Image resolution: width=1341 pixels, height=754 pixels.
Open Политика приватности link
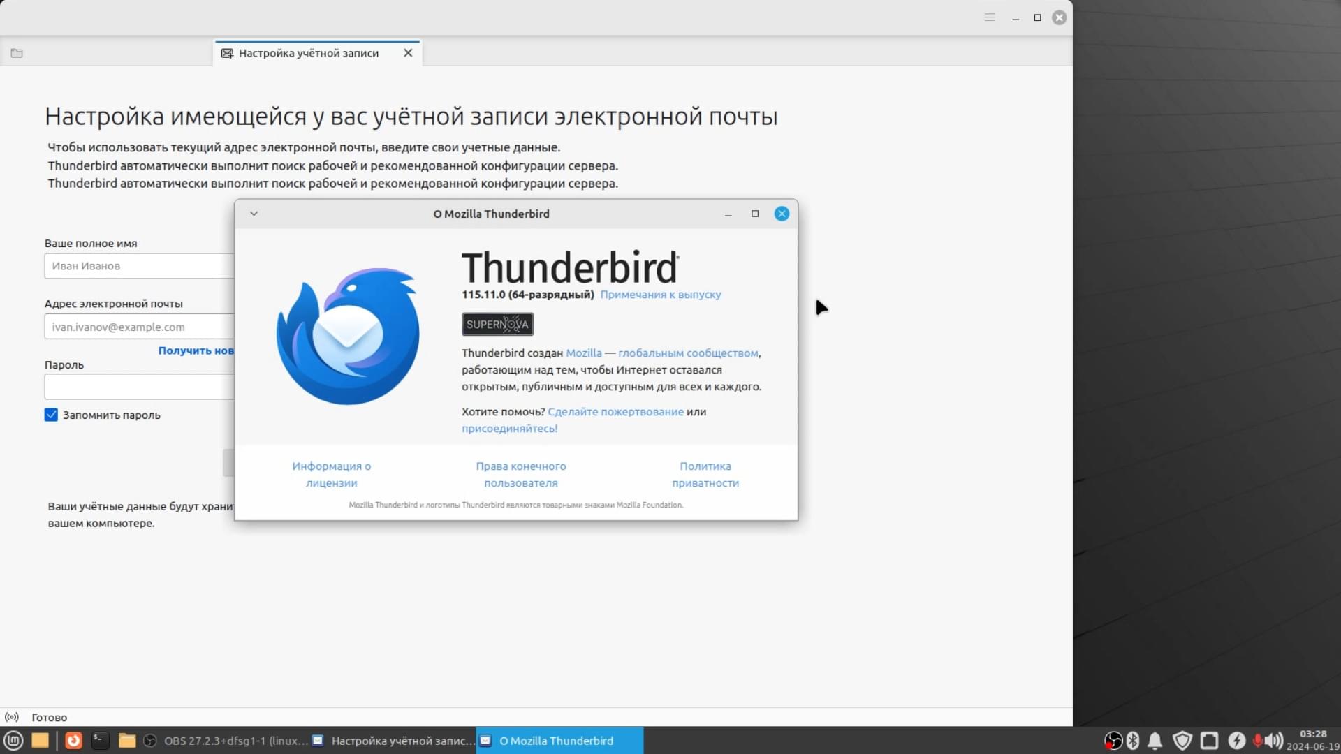pyautogui.click(x=705, y=475)
